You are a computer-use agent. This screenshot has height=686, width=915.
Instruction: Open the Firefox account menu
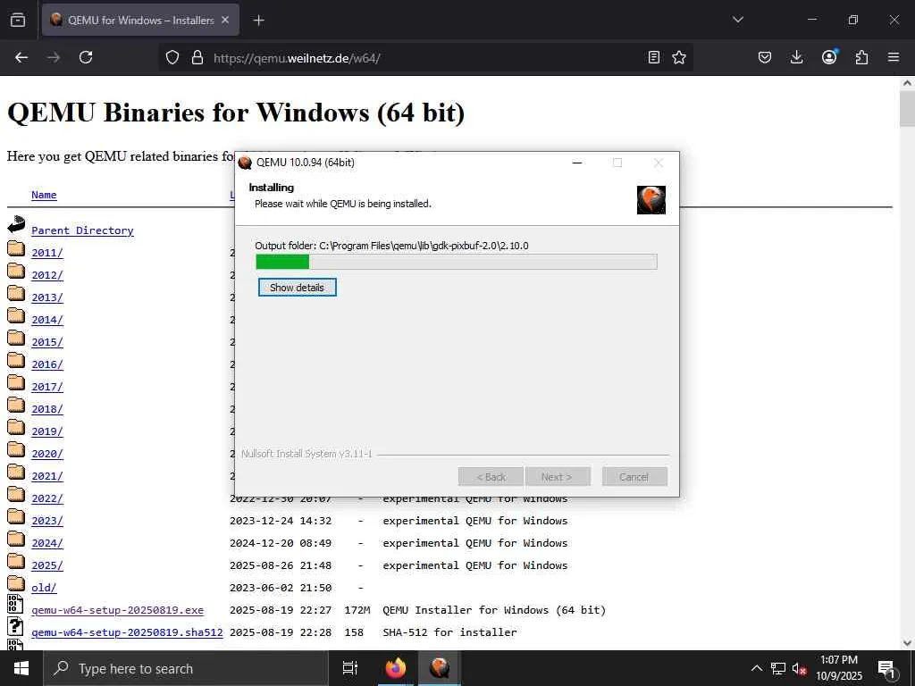pos(829,57)
